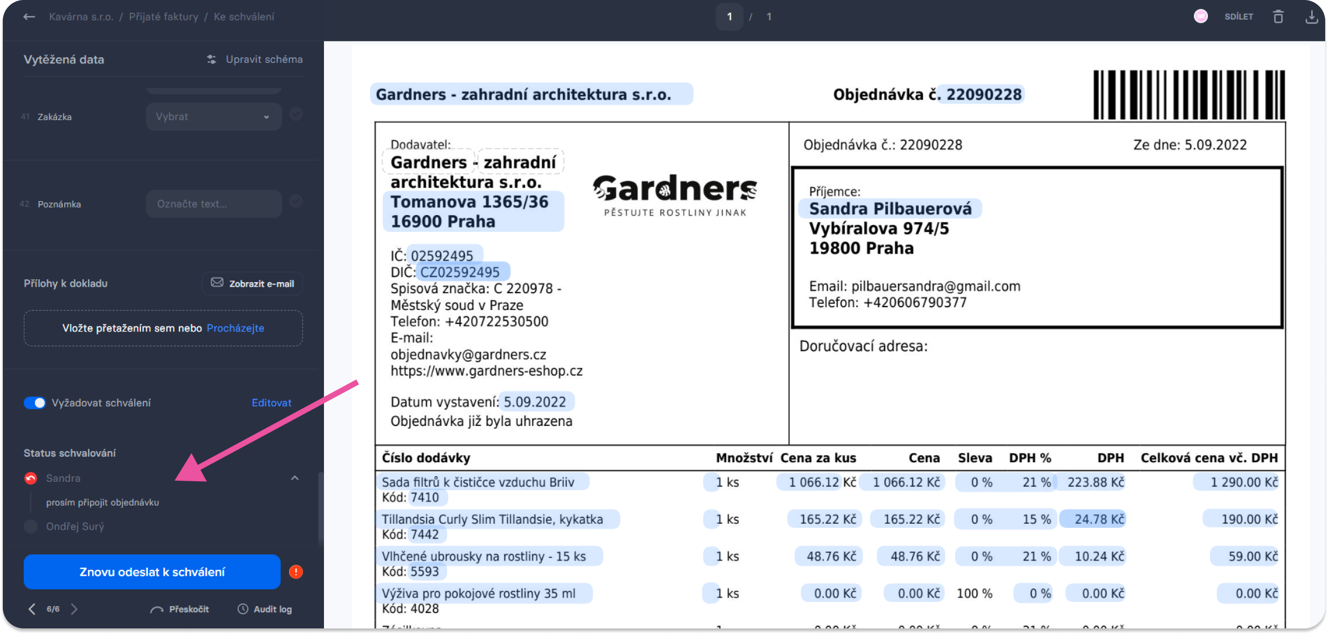Click Zobrazit e-mail button

[252, 283]
